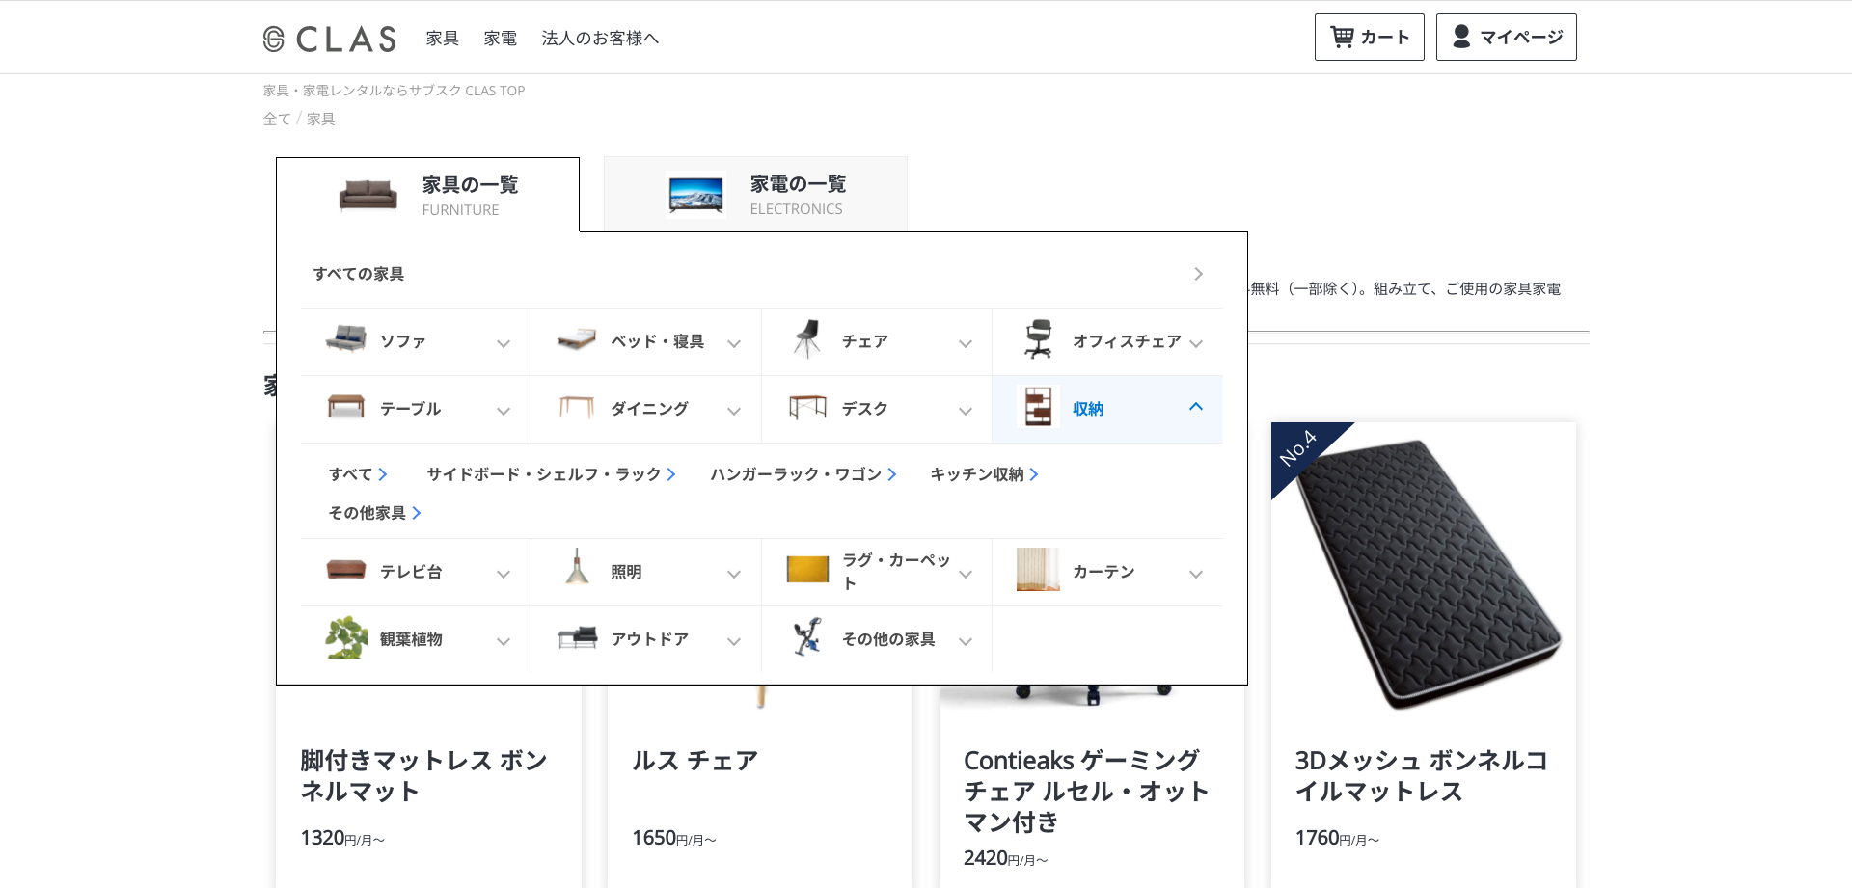Click the cart icon in header
Screen dimensions: 1852x888
[1342, 37]
